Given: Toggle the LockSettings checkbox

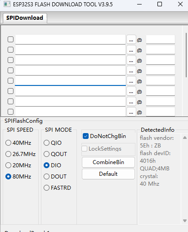Looking at the screenshot, I should click(x=85, y=149).
